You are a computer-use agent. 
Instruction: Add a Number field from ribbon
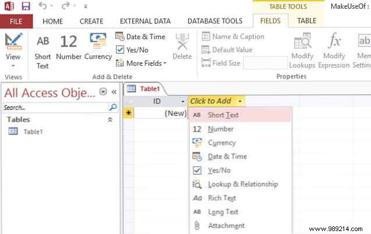(x=69, y=47)
